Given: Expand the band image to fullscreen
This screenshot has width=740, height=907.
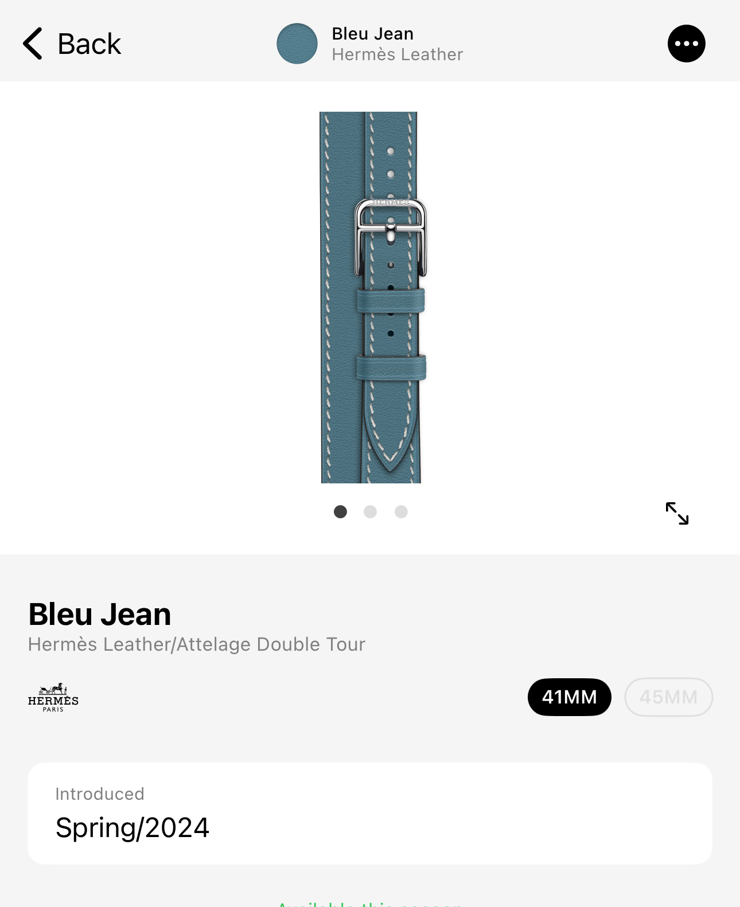Looking at the screenshot, I should coord(677,513).
